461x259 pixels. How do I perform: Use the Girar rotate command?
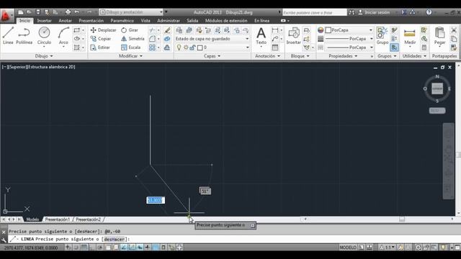pos(130,30)
